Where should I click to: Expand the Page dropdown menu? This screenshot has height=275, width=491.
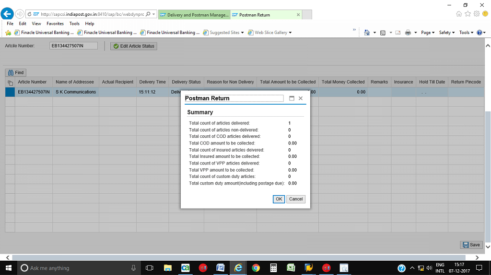tap(427, 33)
